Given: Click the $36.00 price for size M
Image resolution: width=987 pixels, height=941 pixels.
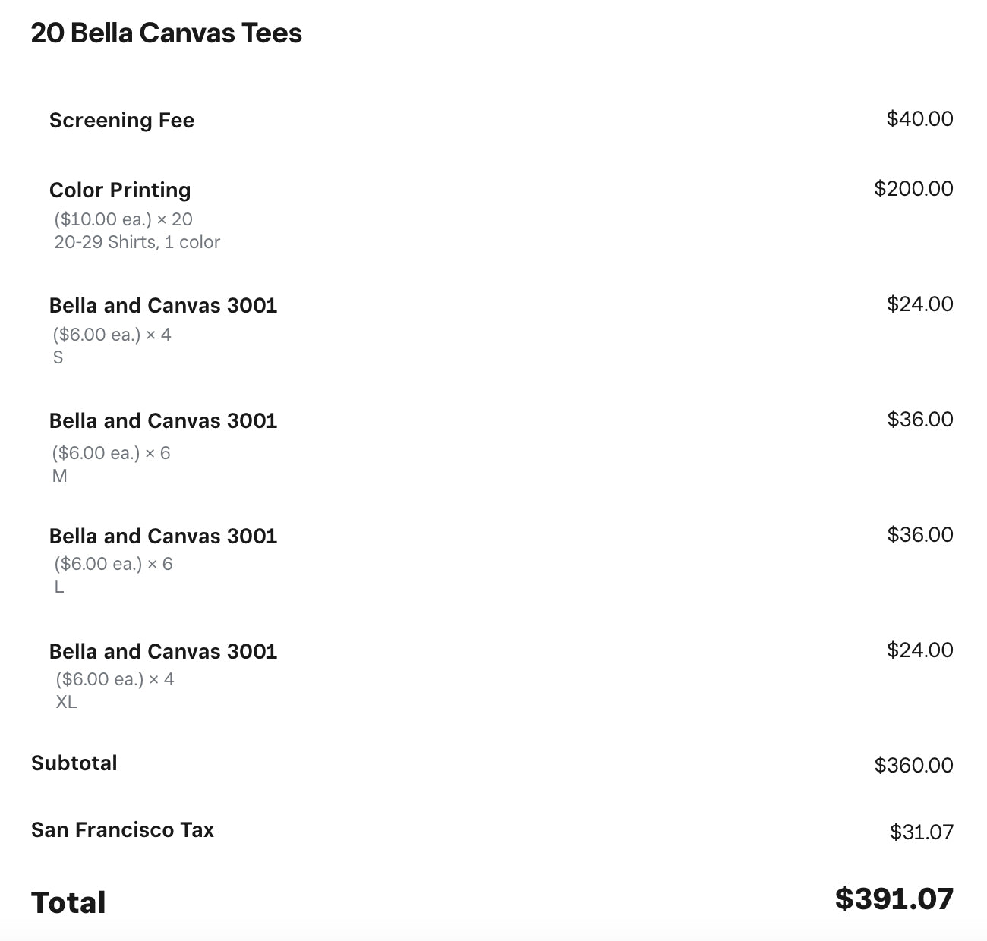Looking at the screenshot, I should tap(919, 420).
